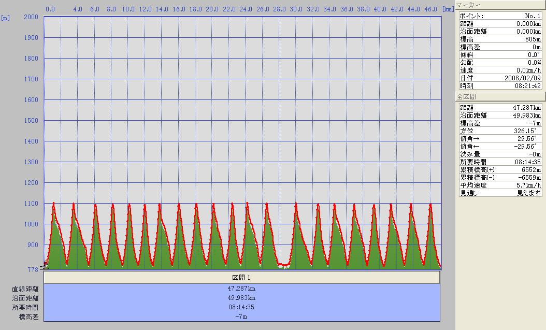Screen dimensions: 546x330
Task: Click 所要時間 value 08:14:35 in side panel
Action: (x=527, y=162)
